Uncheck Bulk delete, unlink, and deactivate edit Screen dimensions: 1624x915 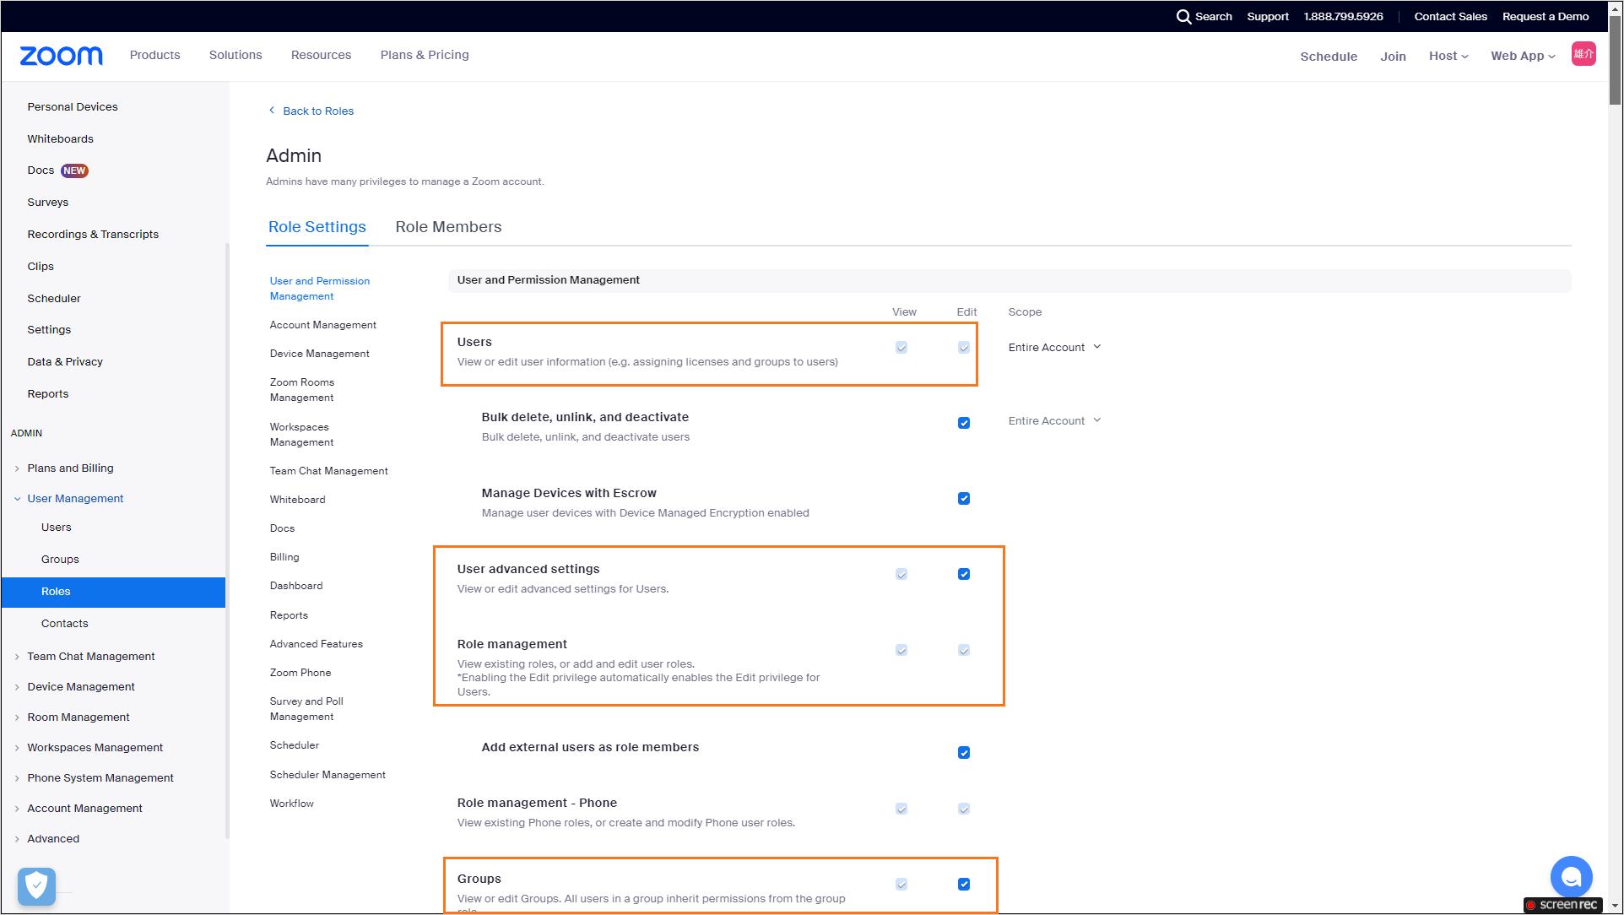pos(963,423)
